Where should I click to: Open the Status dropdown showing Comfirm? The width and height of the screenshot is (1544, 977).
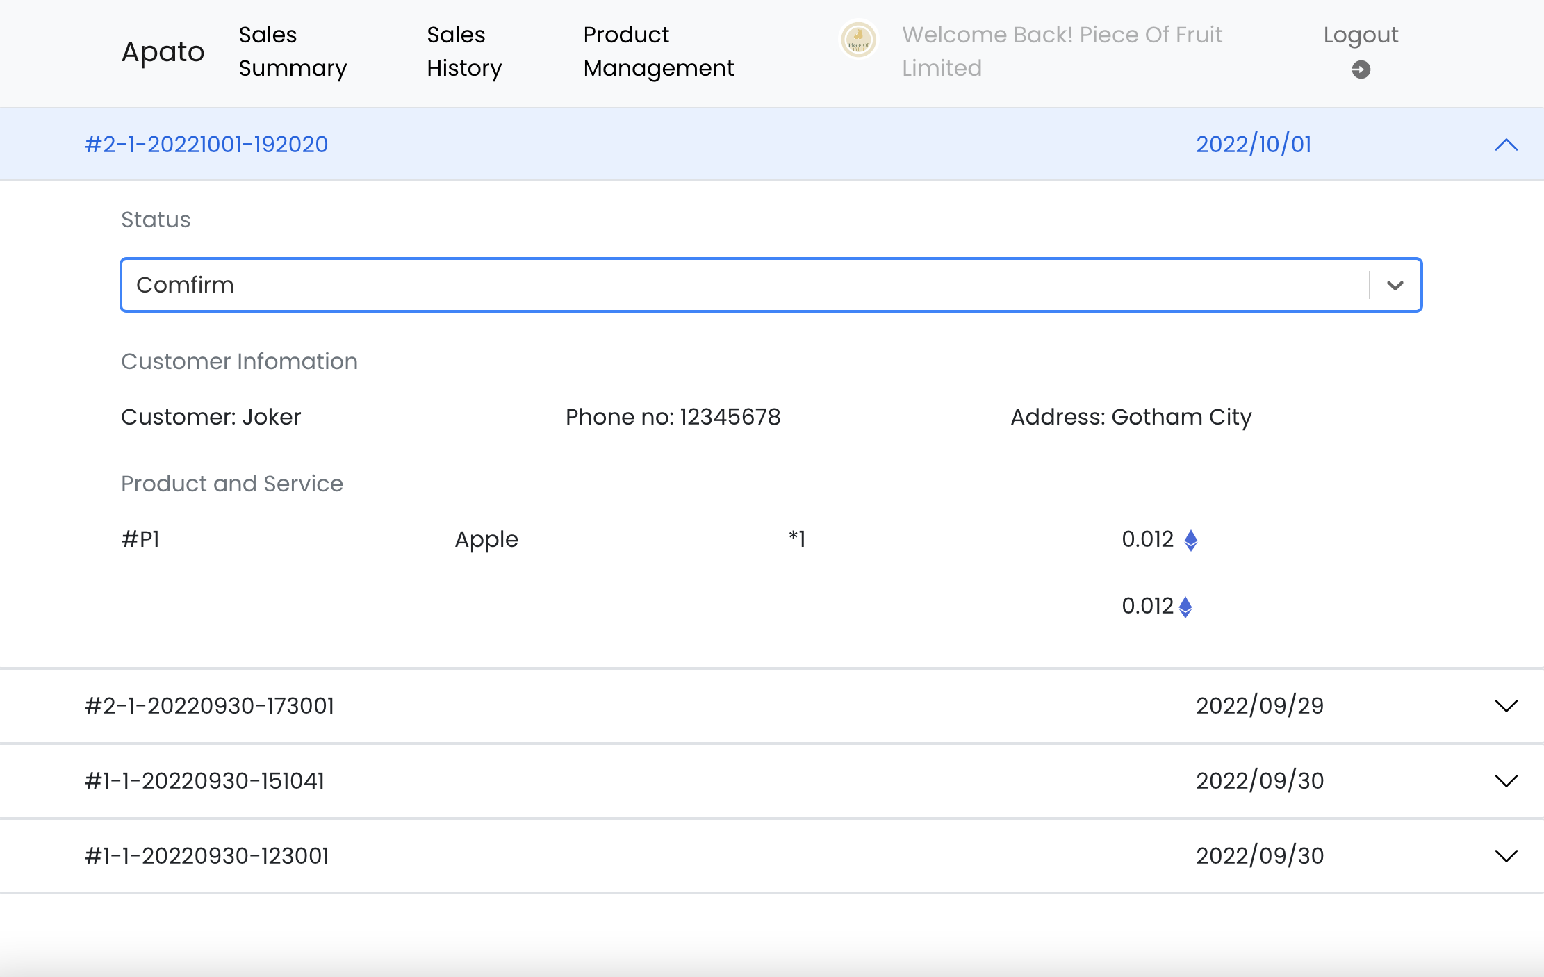[x=764, y=284]
